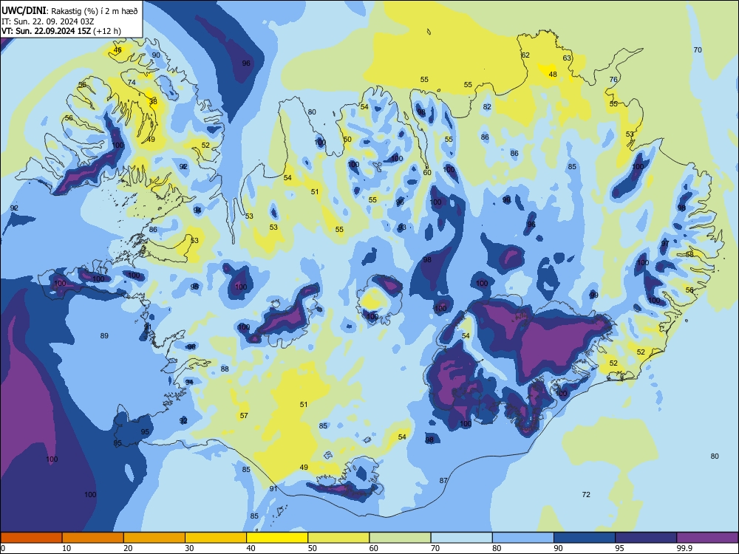Click the "89" humidity value over the sea
This screenshot has height=554, width=739.
[x=104, y=335]
